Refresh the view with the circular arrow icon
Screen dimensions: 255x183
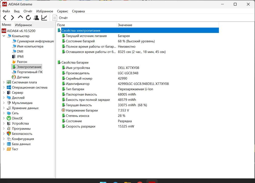click(28, 18)
